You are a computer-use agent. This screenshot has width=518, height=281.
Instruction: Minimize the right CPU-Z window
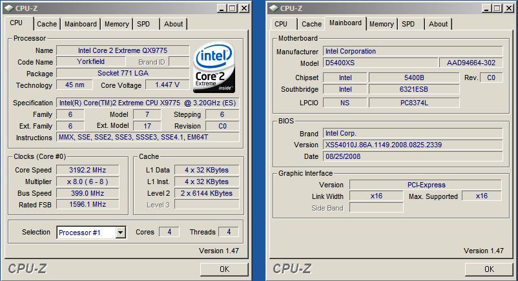coord(486,8)
